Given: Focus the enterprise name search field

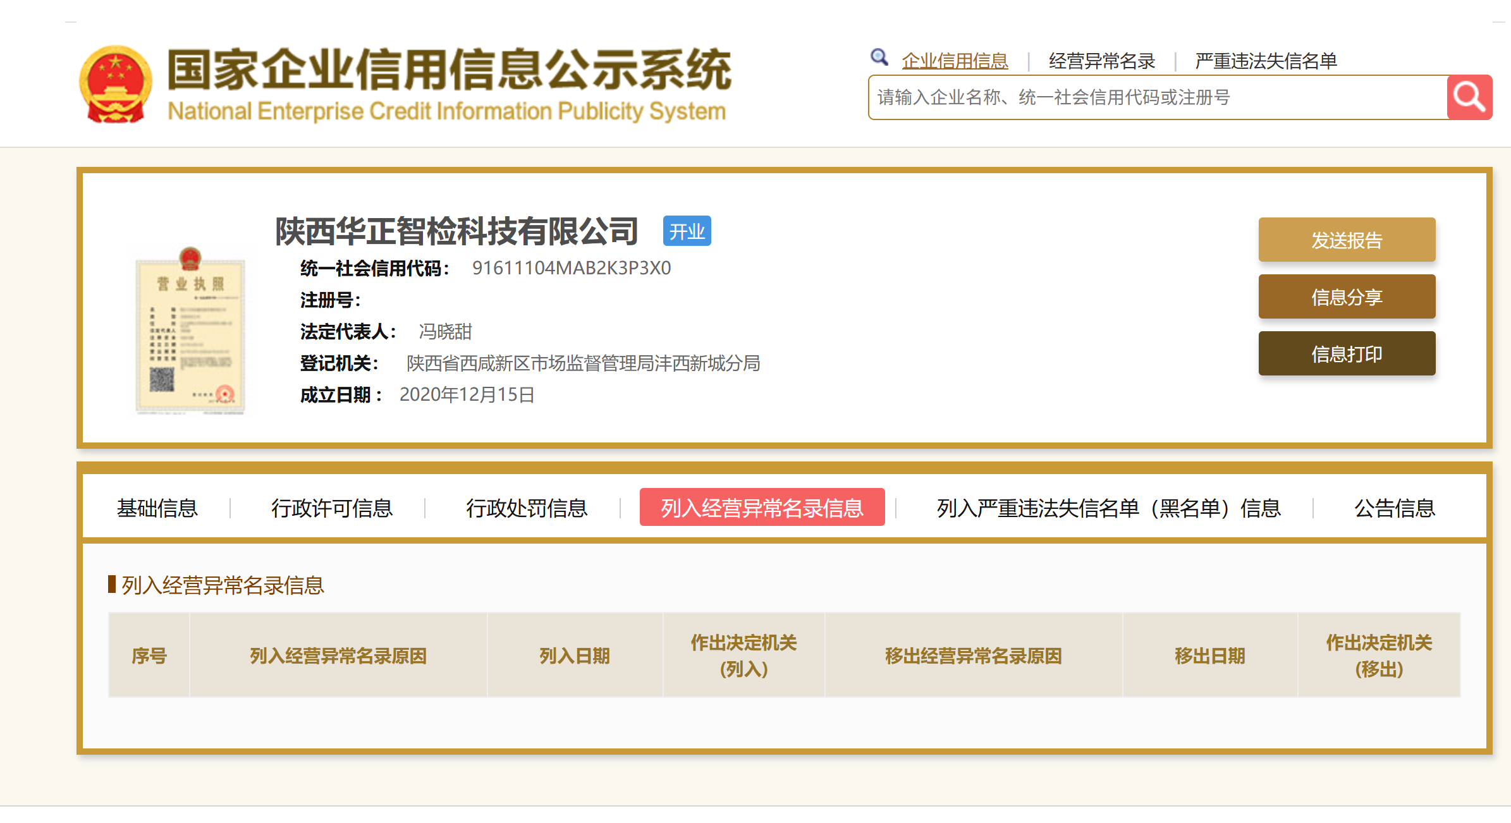Looking at the screenshot, I should click(x=1157, y=97).
